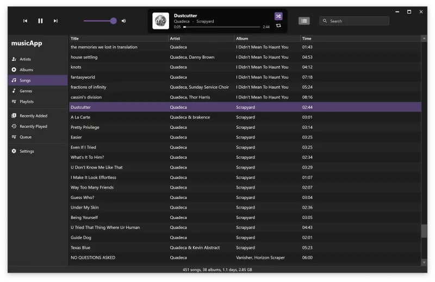Show Recently Added music

pos(38,116)
